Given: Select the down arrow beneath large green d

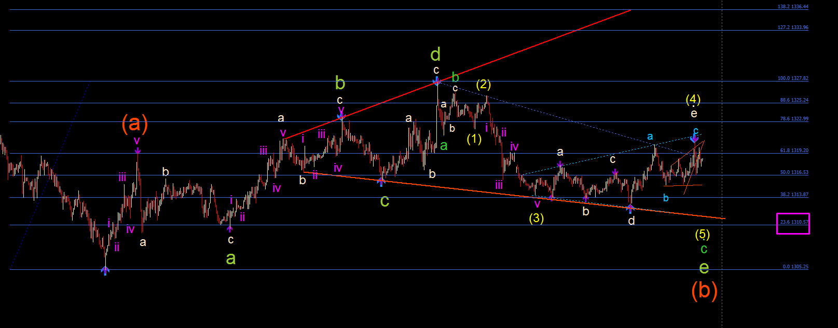Looking at the screenshot, I should [x=437, y=81].
